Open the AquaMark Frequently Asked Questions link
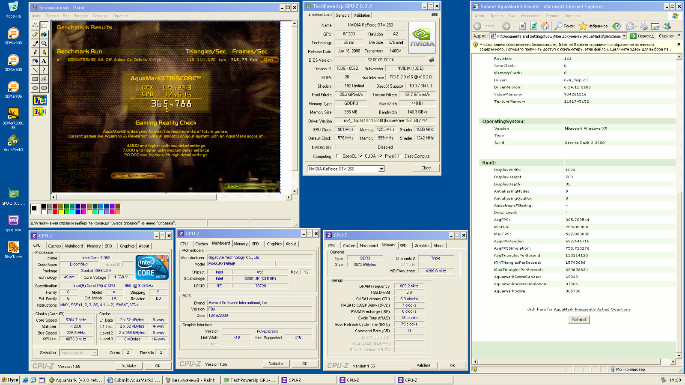 pyautogui.click(x=592, y=309)
